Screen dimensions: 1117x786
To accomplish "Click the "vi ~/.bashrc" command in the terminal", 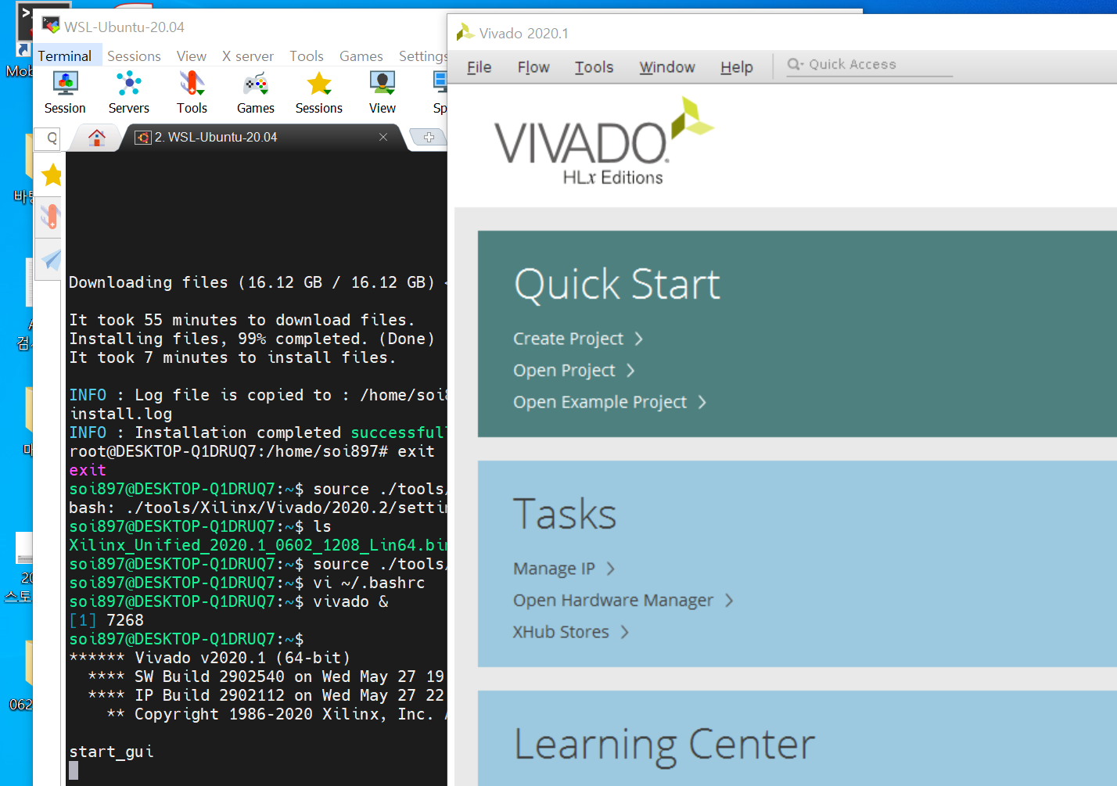I will coord(369,583).
